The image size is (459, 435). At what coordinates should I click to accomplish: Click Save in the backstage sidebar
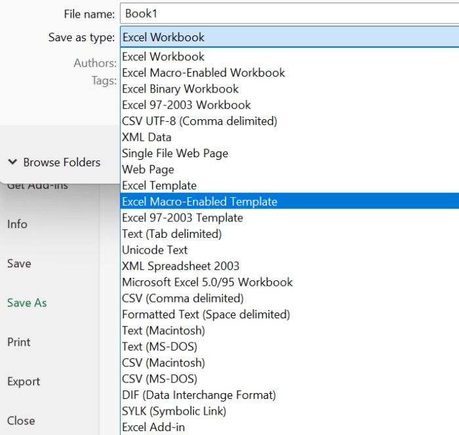coord(19,263)
